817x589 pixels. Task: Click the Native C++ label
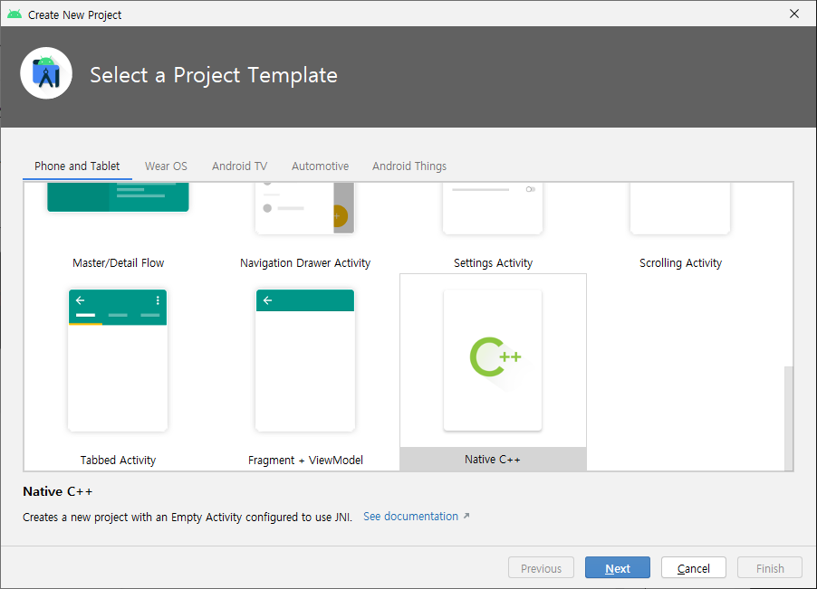[493, 460]
